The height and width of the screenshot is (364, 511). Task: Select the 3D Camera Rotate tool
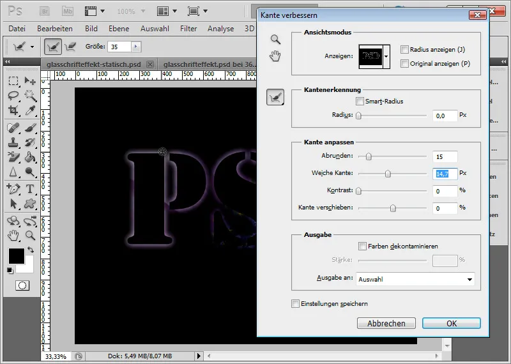pos(30,220)
